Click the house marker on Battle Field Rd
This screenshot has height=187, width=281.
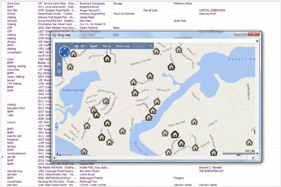(214, 152)
